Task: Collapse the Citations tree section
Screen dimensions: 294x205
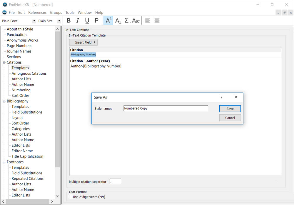Action: (4, 62)
